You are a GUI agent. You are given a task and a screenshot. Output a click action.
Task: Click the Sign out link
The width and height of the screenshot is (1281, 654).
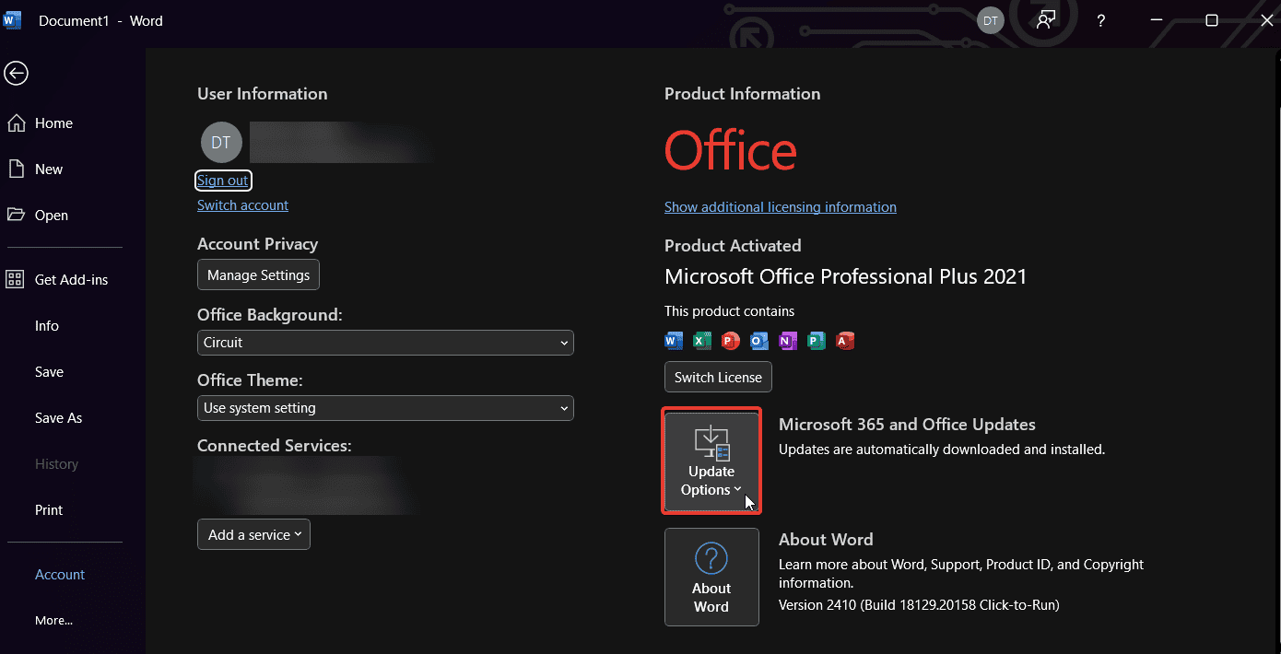click(223, 181)
